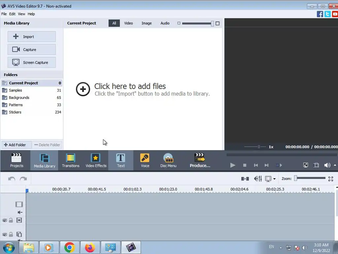Image resolution: width=338 pixels, height=254 pixels.
Task: Open the Projects panel
Action: 17,160
